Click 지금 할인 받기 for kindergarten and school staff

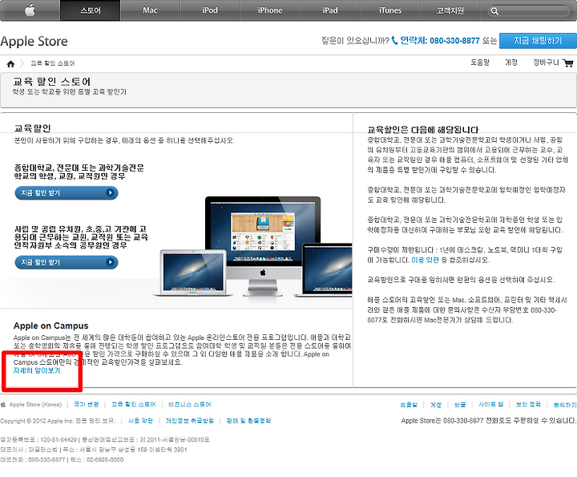click(67, 262)
